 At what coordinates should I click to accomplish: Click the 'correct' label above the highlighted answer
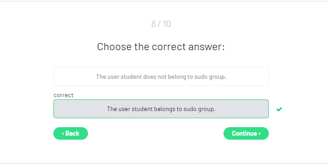point(63,95)
